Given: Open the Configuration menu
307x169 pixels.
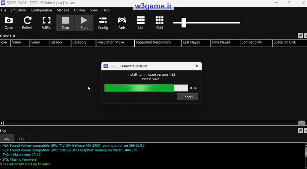Looking at the screenshot, I should click(41, 10).
